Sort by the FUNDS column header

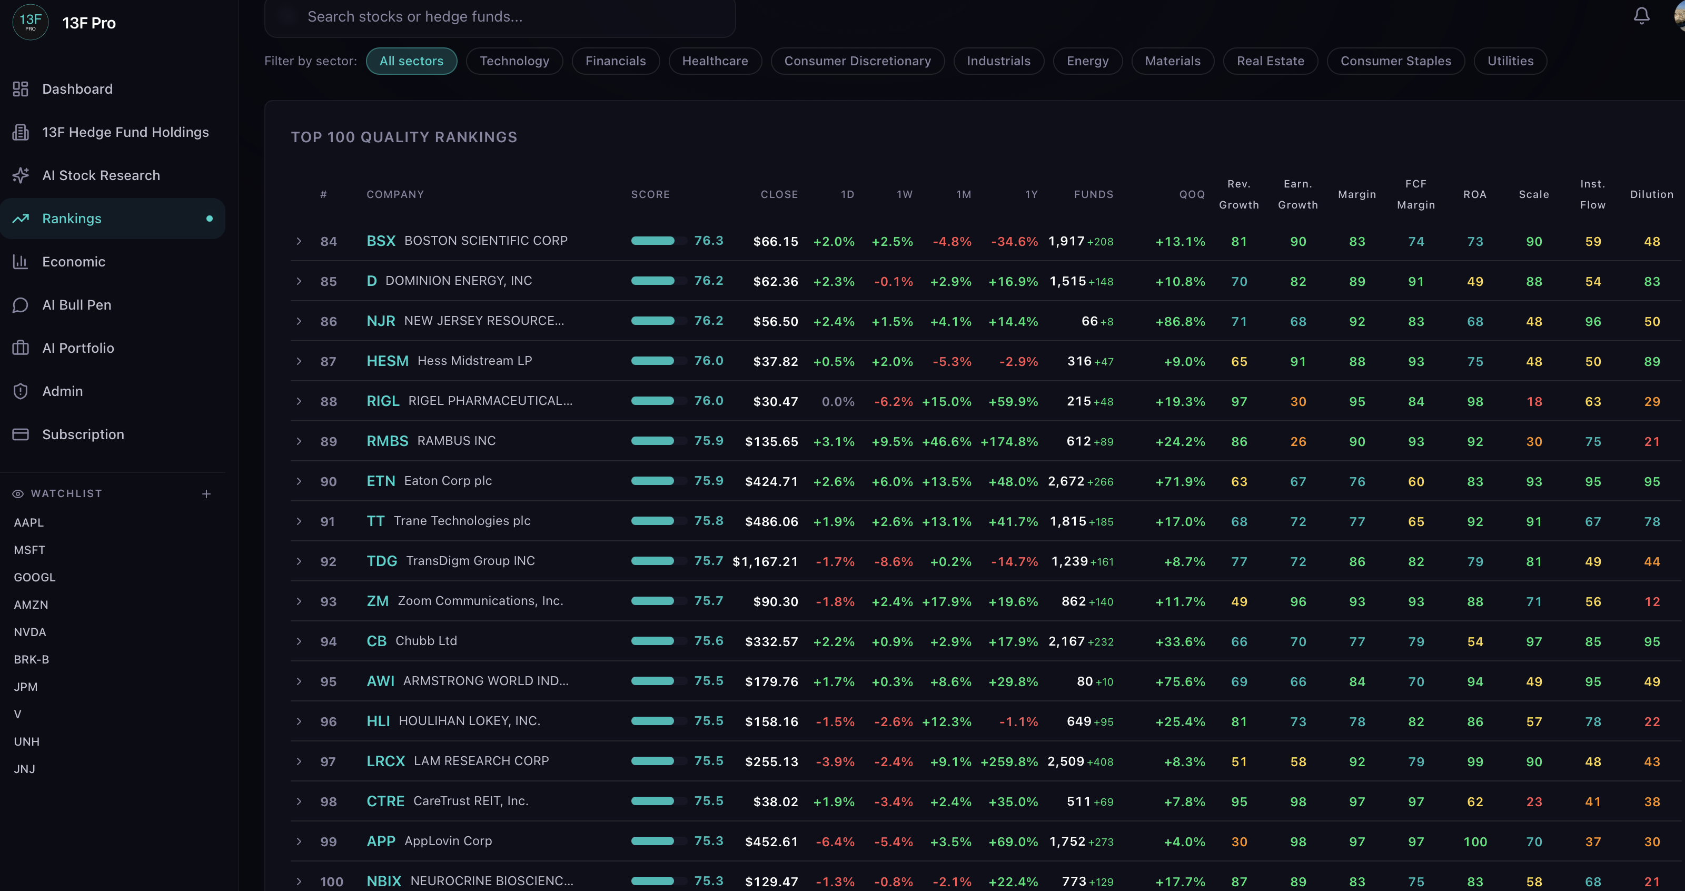[x=1094, y=194]
